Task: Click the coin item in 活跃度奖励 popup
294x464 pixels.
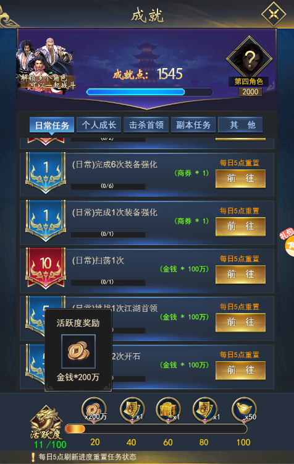Action: pyautogui.click(x=78, y=351)
